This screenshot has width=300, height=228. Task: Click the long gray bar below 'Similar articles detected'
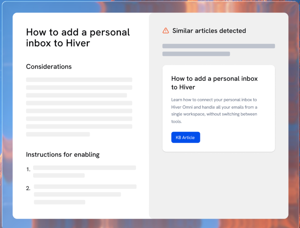[219, 46]
